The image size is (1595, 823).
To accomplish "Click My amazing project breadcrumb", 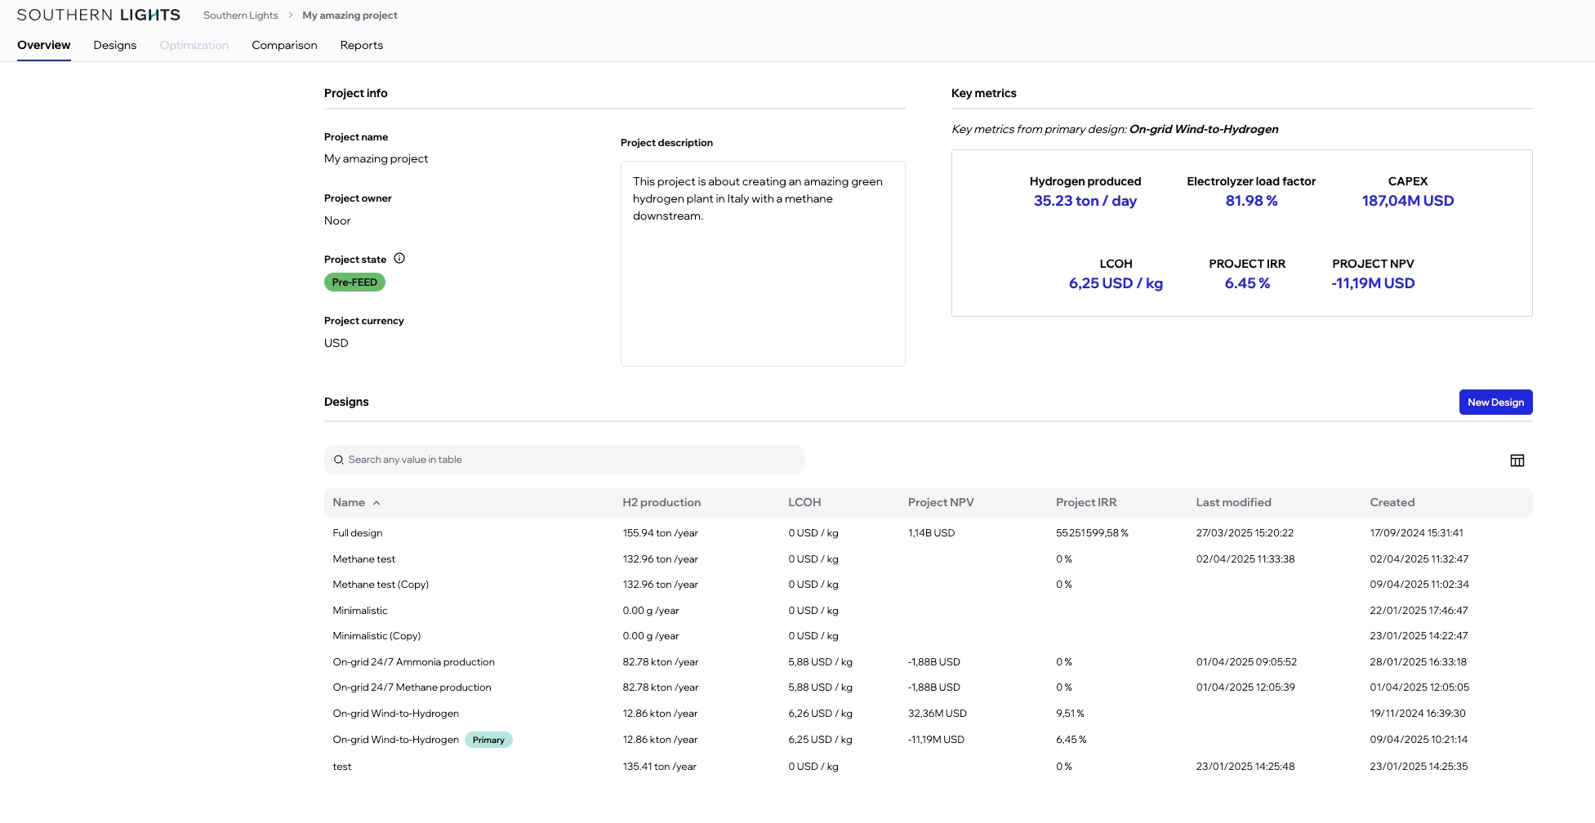I will (350, 16).
